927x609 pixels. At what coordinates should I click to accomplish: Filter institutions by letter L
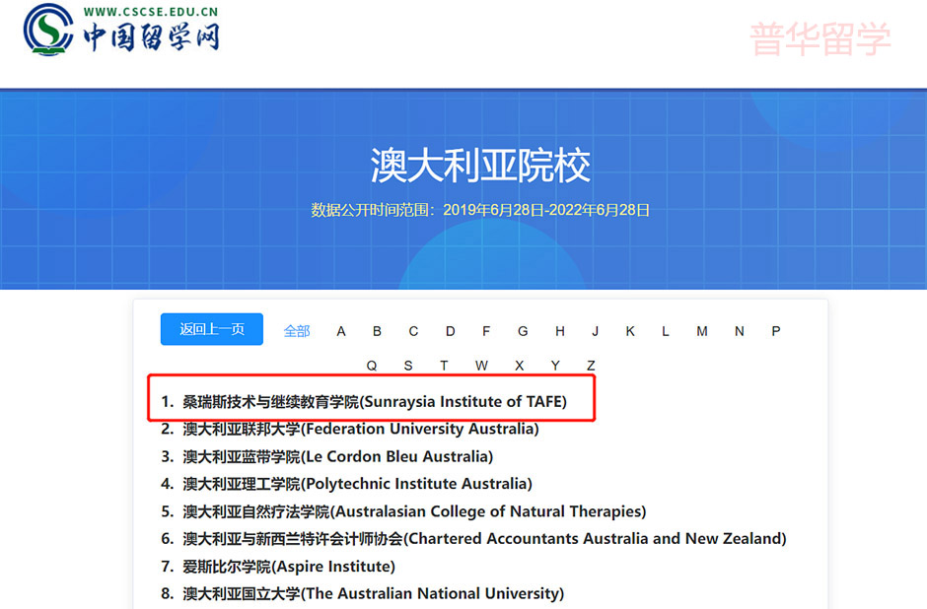click(x=666, y=331)
